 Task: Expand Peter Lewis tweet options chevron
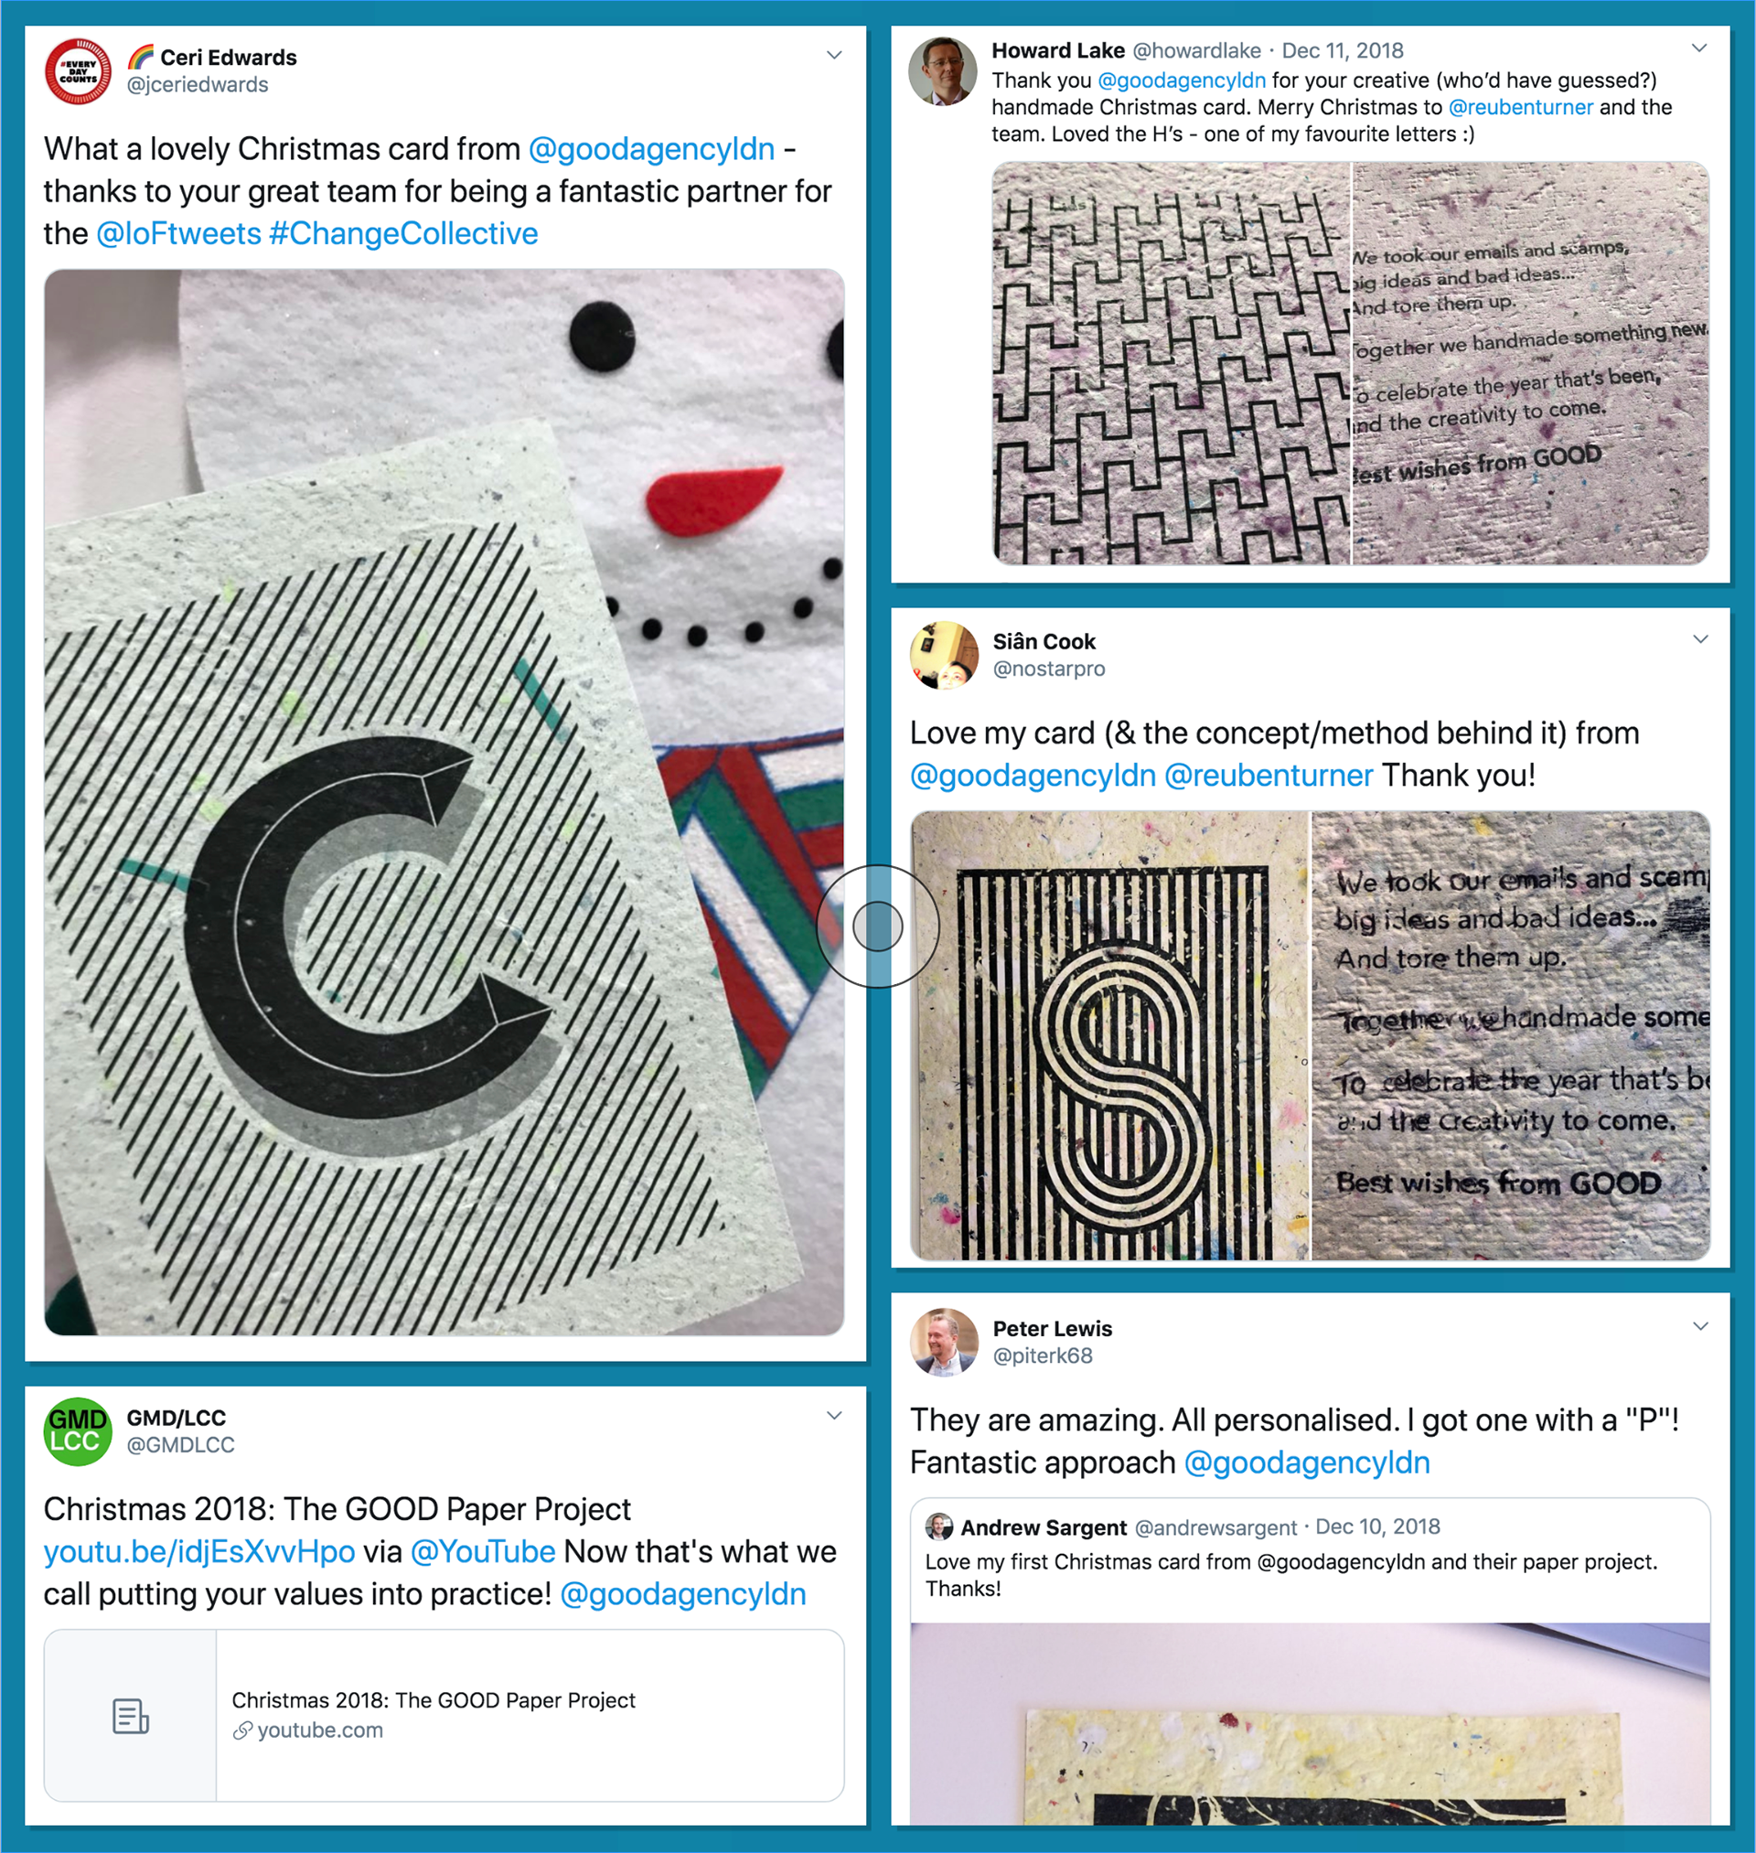click(x=1701, y=1326)
